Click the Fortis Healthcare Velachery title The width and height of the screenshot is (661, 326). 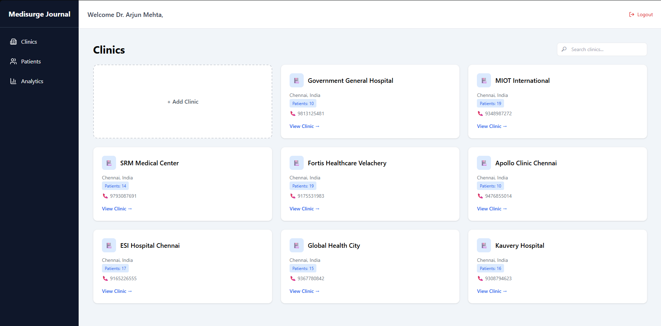pos(347,163)
